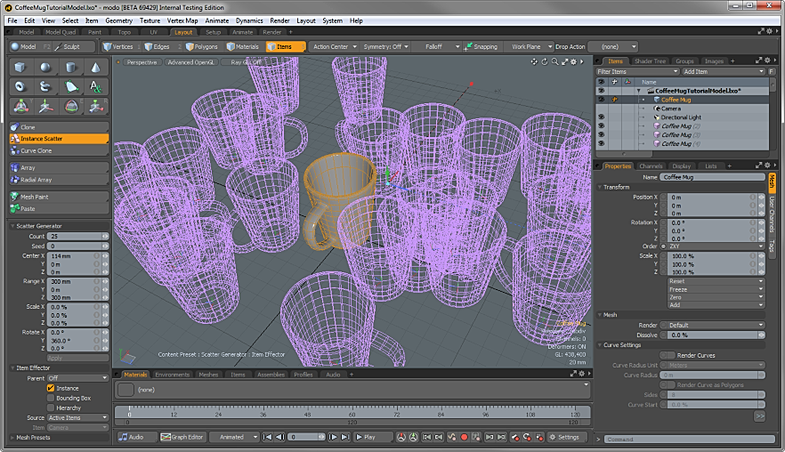
Task: Toggle the Render Curves checkbox
Action: [668, 355]
